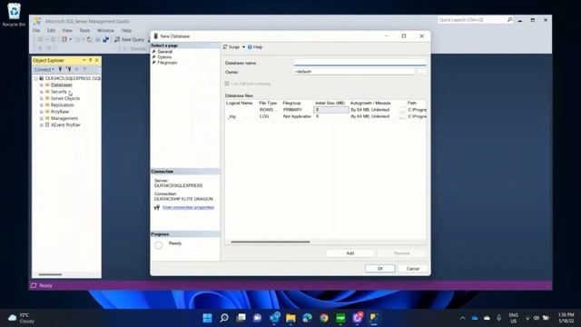The image size is (581, 327).
Task: Click the ROWS initial size cell
Action: [330, 110]
